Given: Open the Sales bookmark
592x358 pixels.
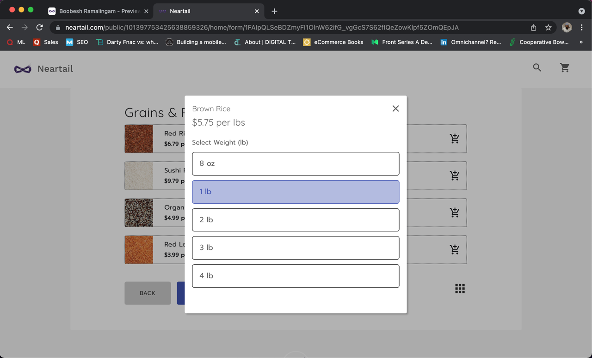Looking at the screenshot, I should [45, 42].
